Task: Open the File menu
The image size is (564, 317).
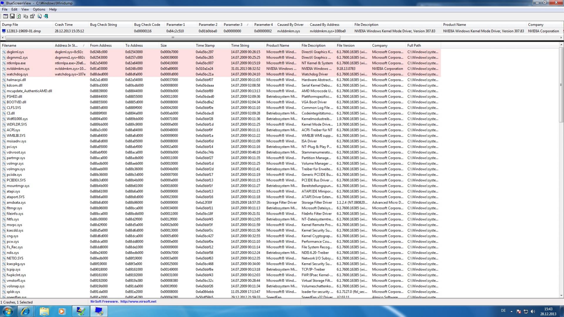Action: pos(5,9)
